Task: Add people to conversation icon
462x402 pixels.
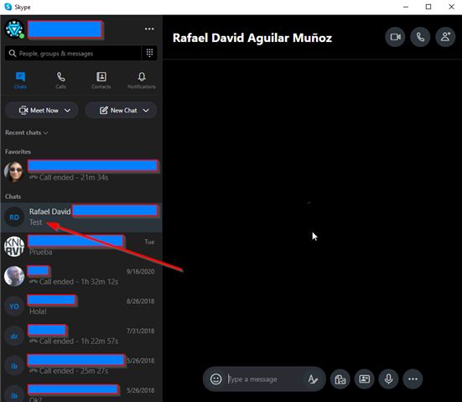Action: pos(445,37)
